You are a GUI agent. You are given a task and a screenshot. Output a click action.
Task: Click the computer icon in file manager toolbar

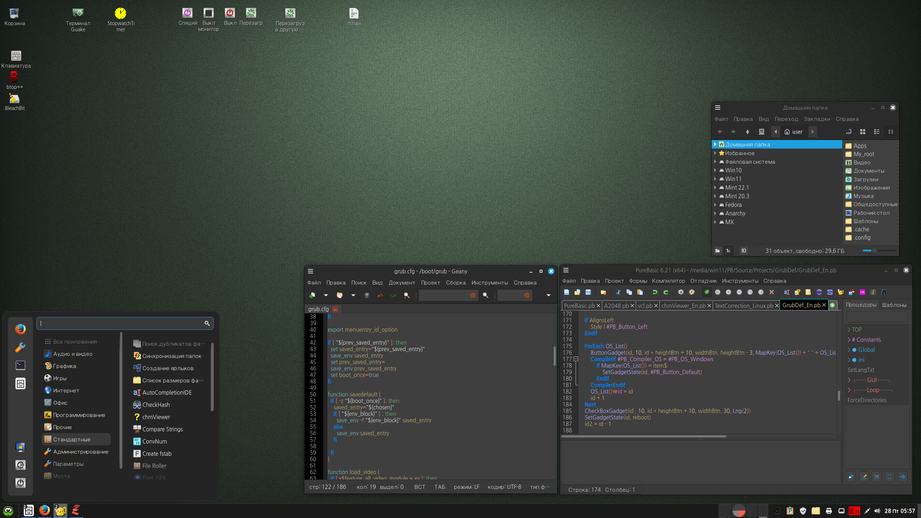762,132
